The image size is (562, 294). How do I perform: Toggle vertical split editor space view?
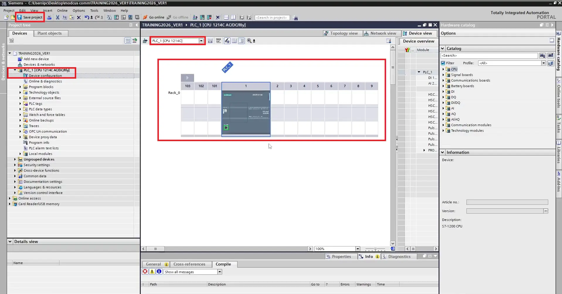pos(233,17)
